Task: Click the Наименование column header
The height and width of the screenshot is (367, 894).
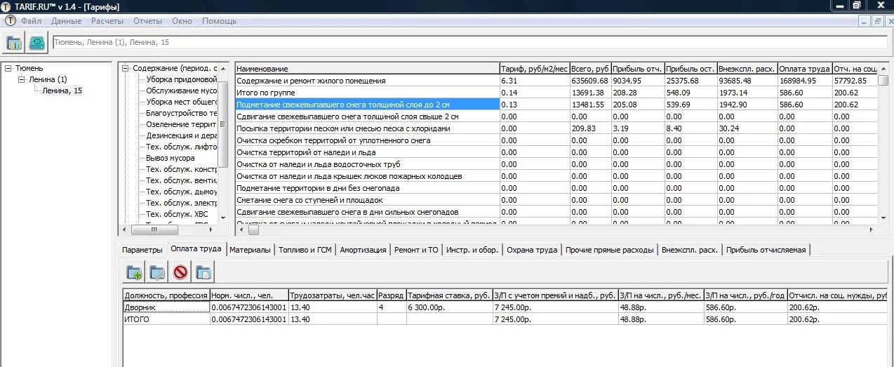Action: 367,69
